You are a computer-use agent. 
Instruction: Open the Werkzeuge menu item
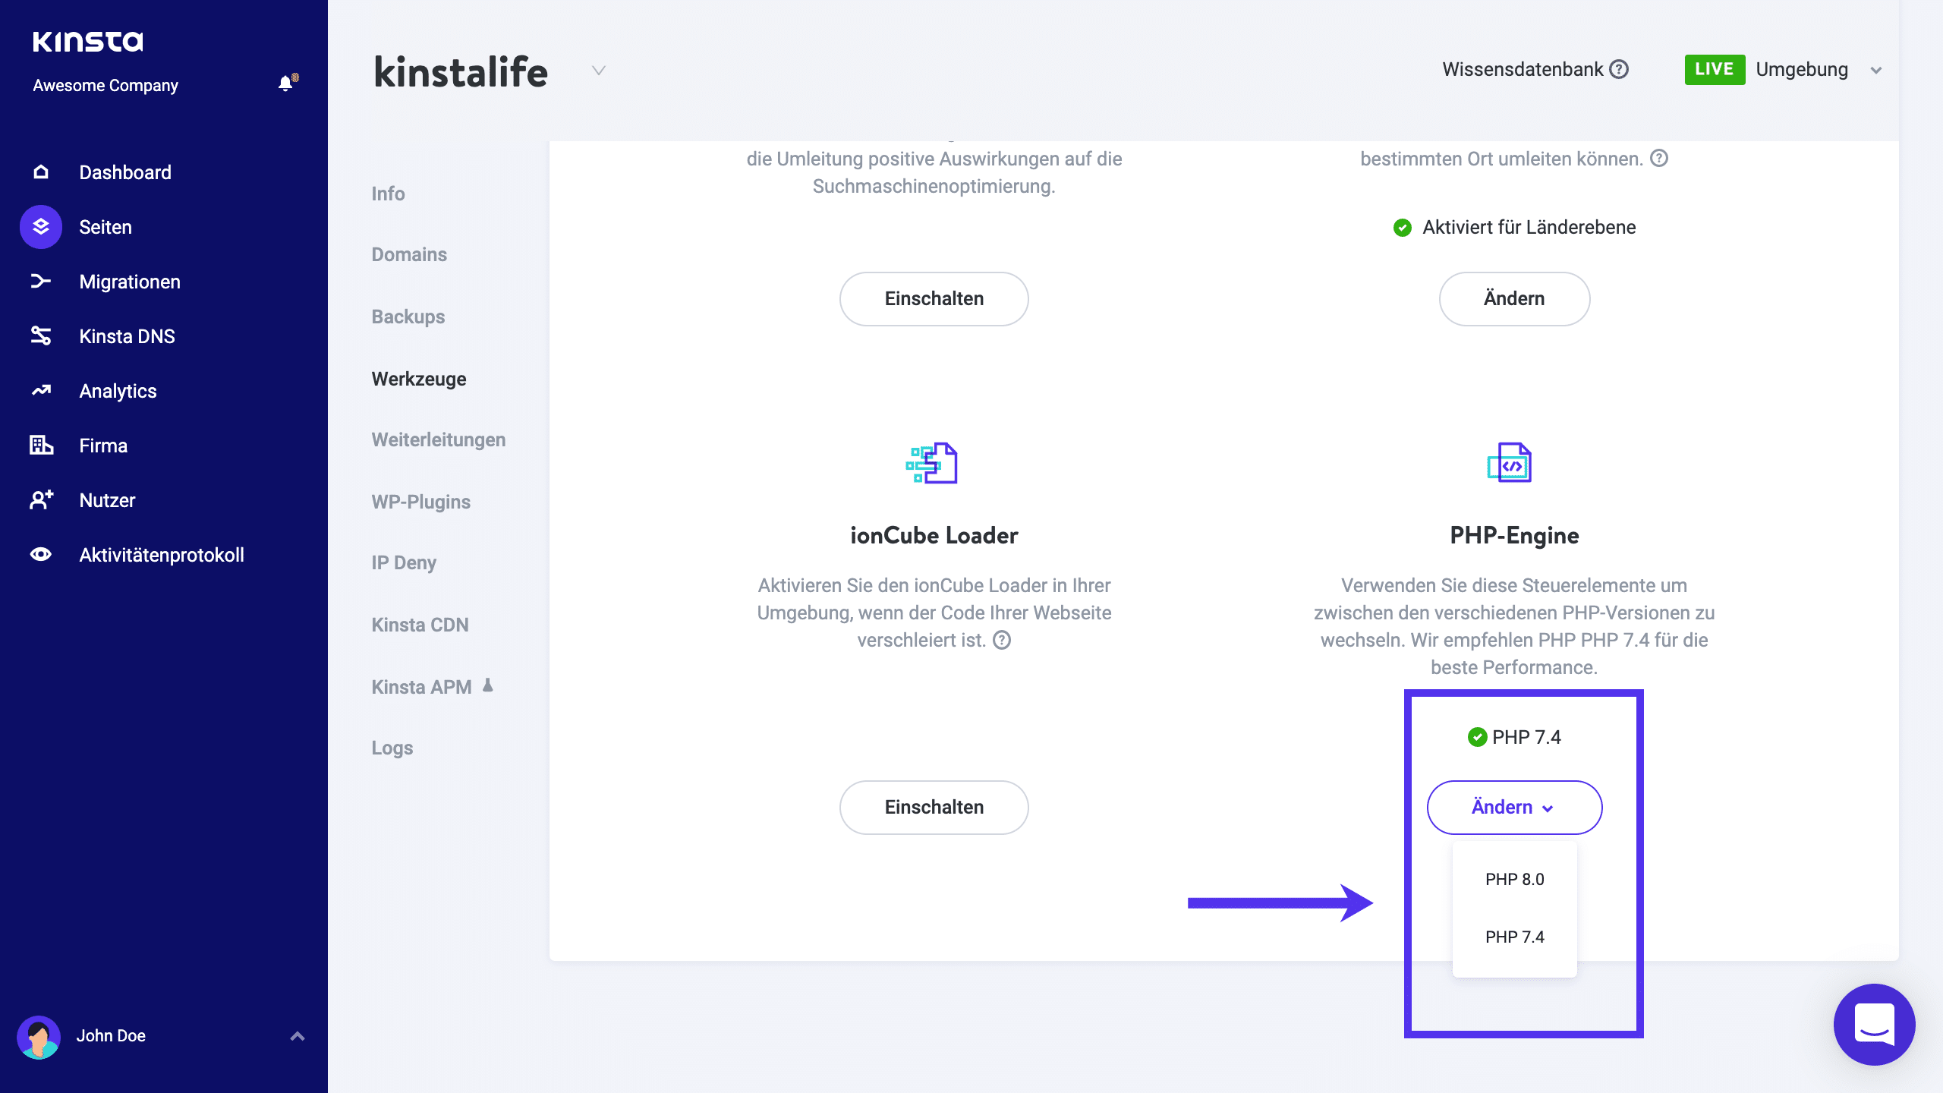[418, 378]
